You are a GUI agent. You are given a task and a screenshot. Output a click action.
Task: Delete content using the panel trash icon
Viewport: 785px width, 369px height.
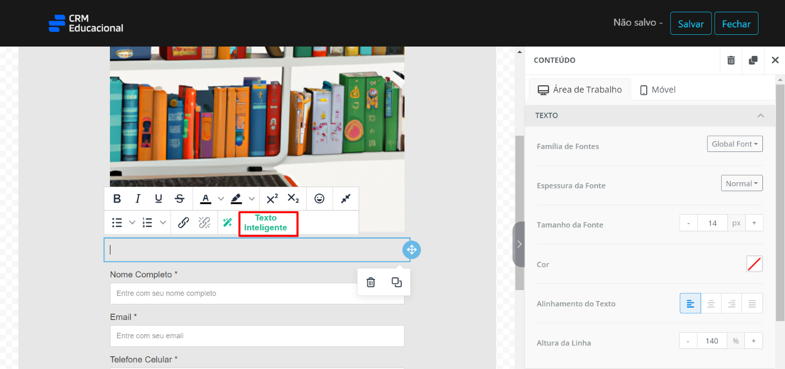pyautogui.click(x=731, y=60)
